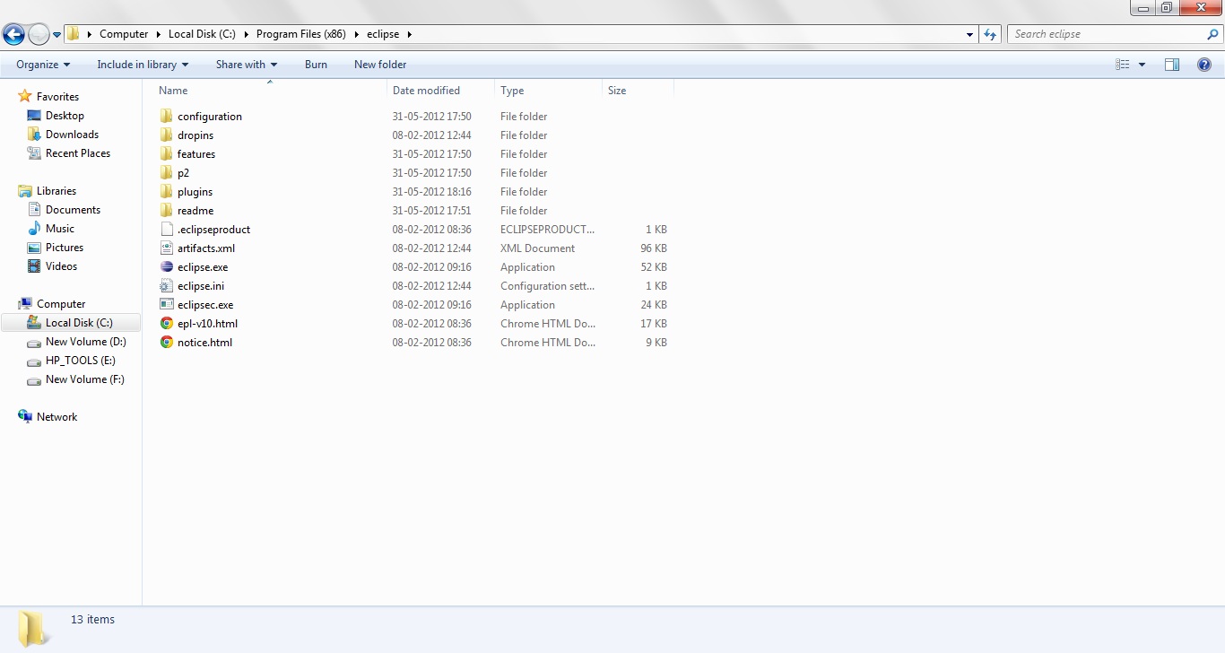Select Local Disk (C:) in breadcrumb
The height and width of the screenshot is (653, 1225).
(x=202, y=34)
